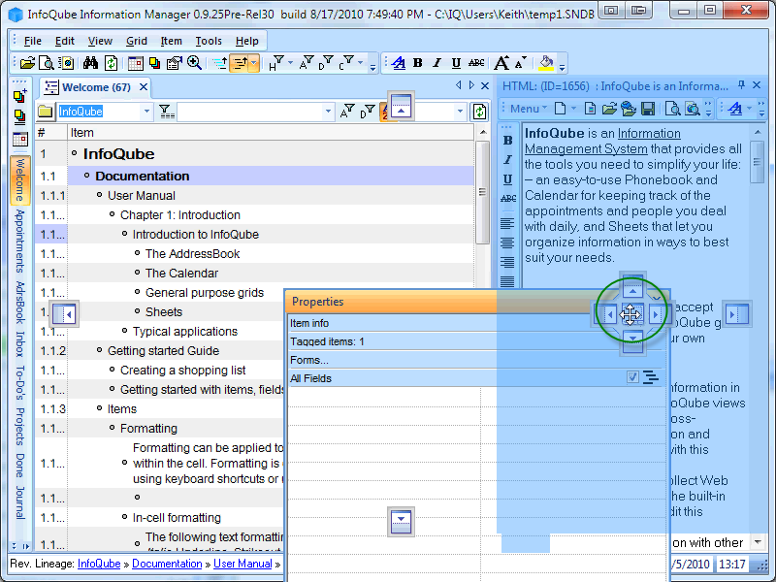776x582 pixels.
Task: Create a new document in the HTML pane toolbar
Action: 560,109
